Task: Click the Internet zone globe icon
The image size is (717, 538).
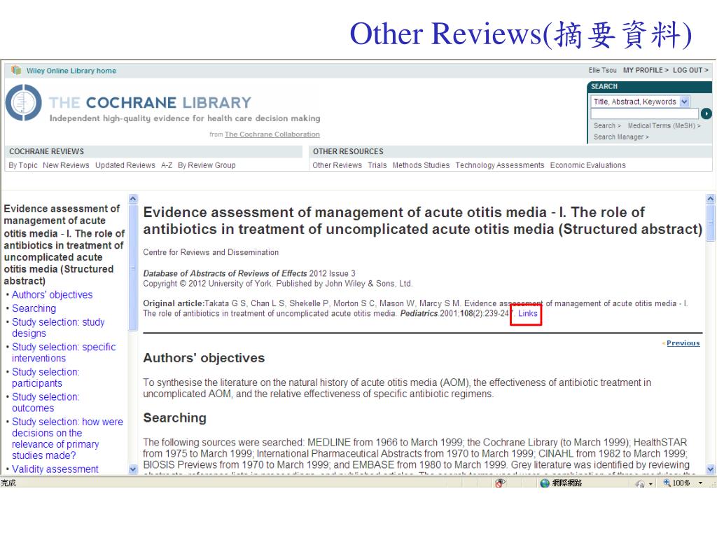Action: point(545,483)
